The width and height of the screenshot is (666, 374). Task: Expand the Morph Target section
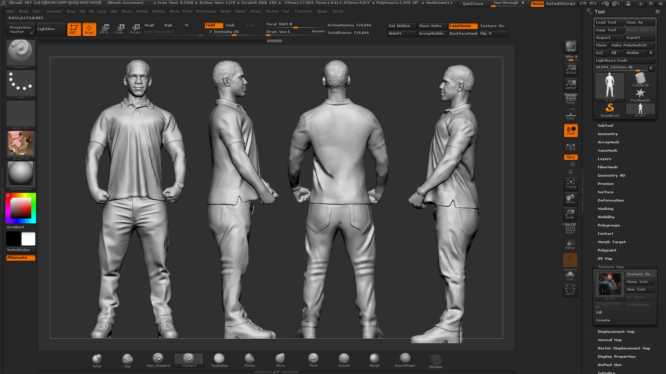(612, 242)
